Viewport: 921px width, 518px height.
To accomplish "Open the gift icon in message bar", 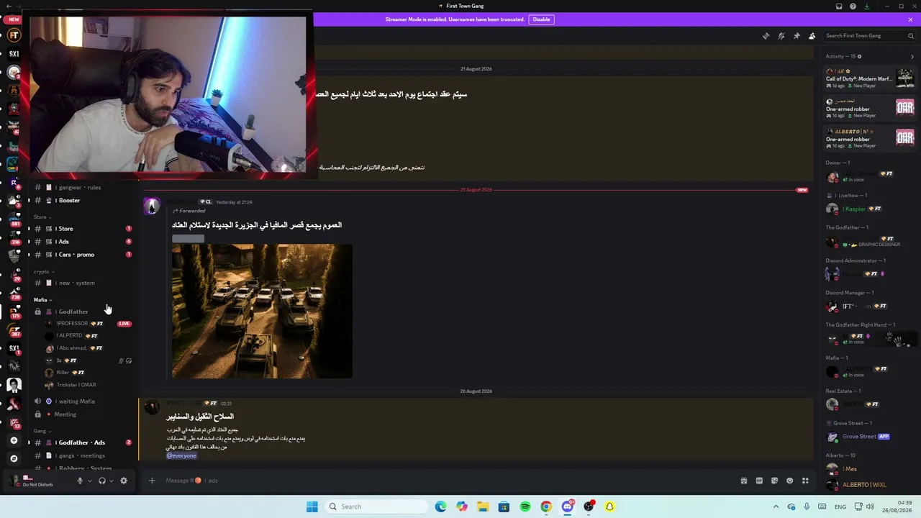I will tap(743, 481).
